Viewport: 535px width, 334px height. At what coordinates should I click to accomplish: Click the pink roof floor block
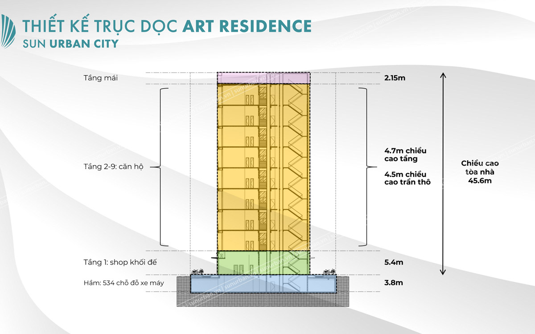[x=263, y=78]
